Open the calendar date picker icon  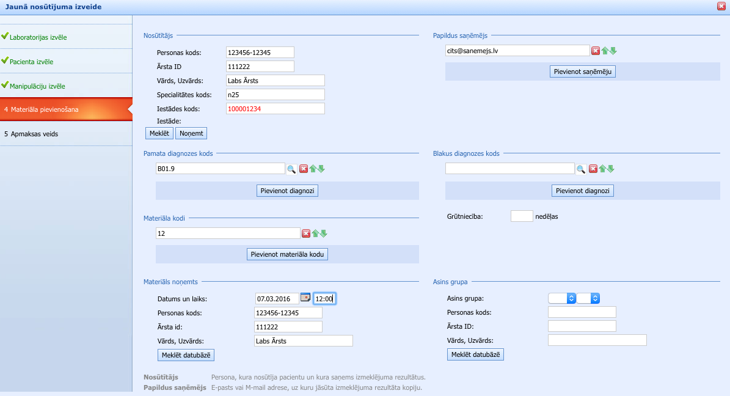305,298
